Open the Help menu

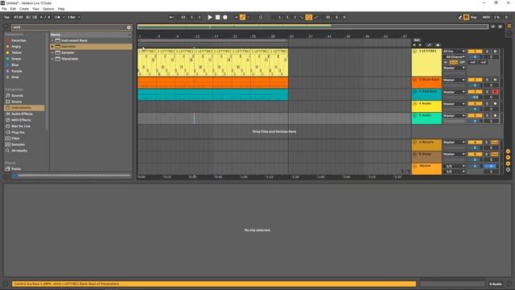61,9
